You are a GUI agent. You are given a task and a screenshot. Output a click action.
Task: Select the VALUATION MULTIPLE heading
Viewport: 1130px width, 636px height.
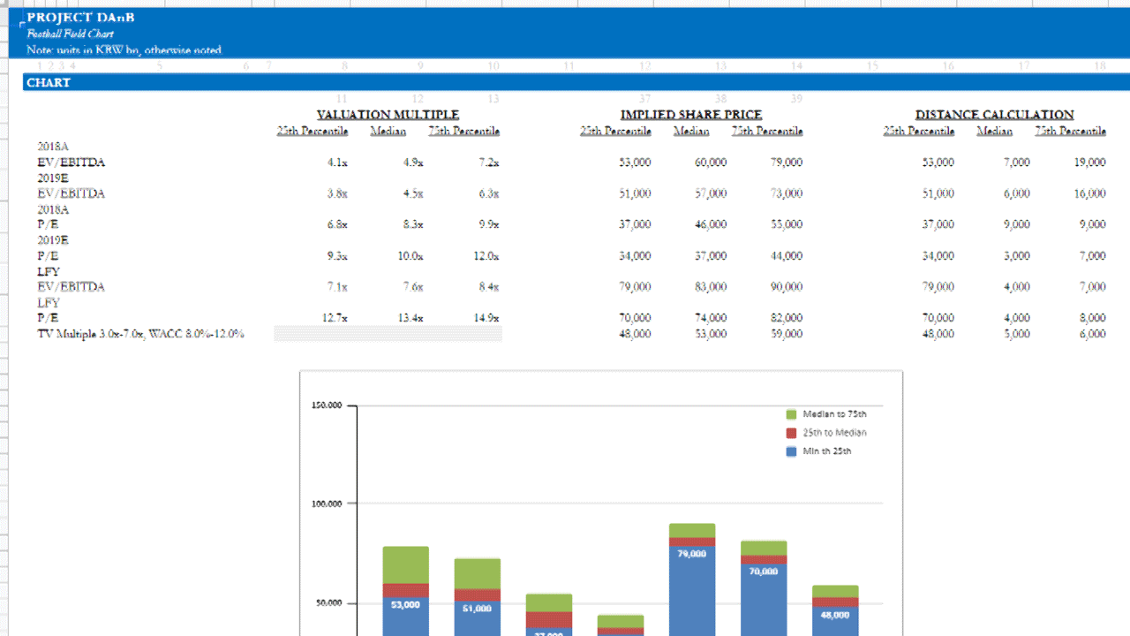(388, 115)
